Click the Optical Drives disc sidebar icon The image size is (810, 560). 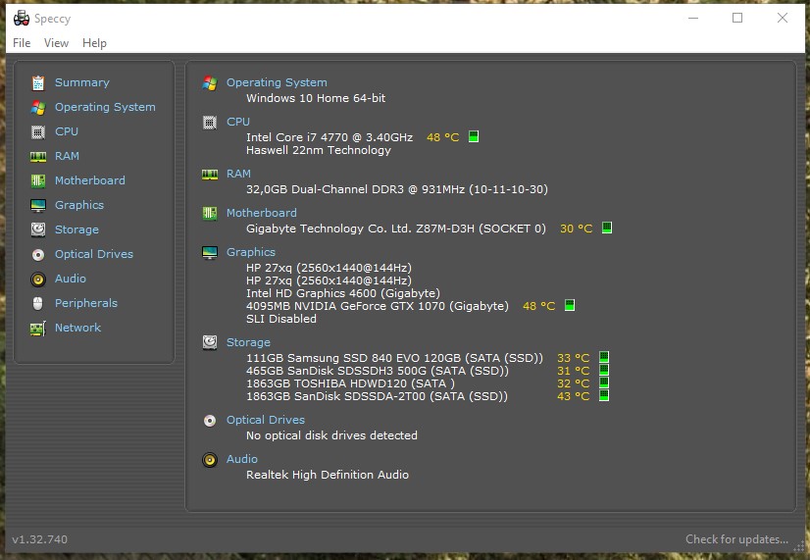(x=37, y=255)
